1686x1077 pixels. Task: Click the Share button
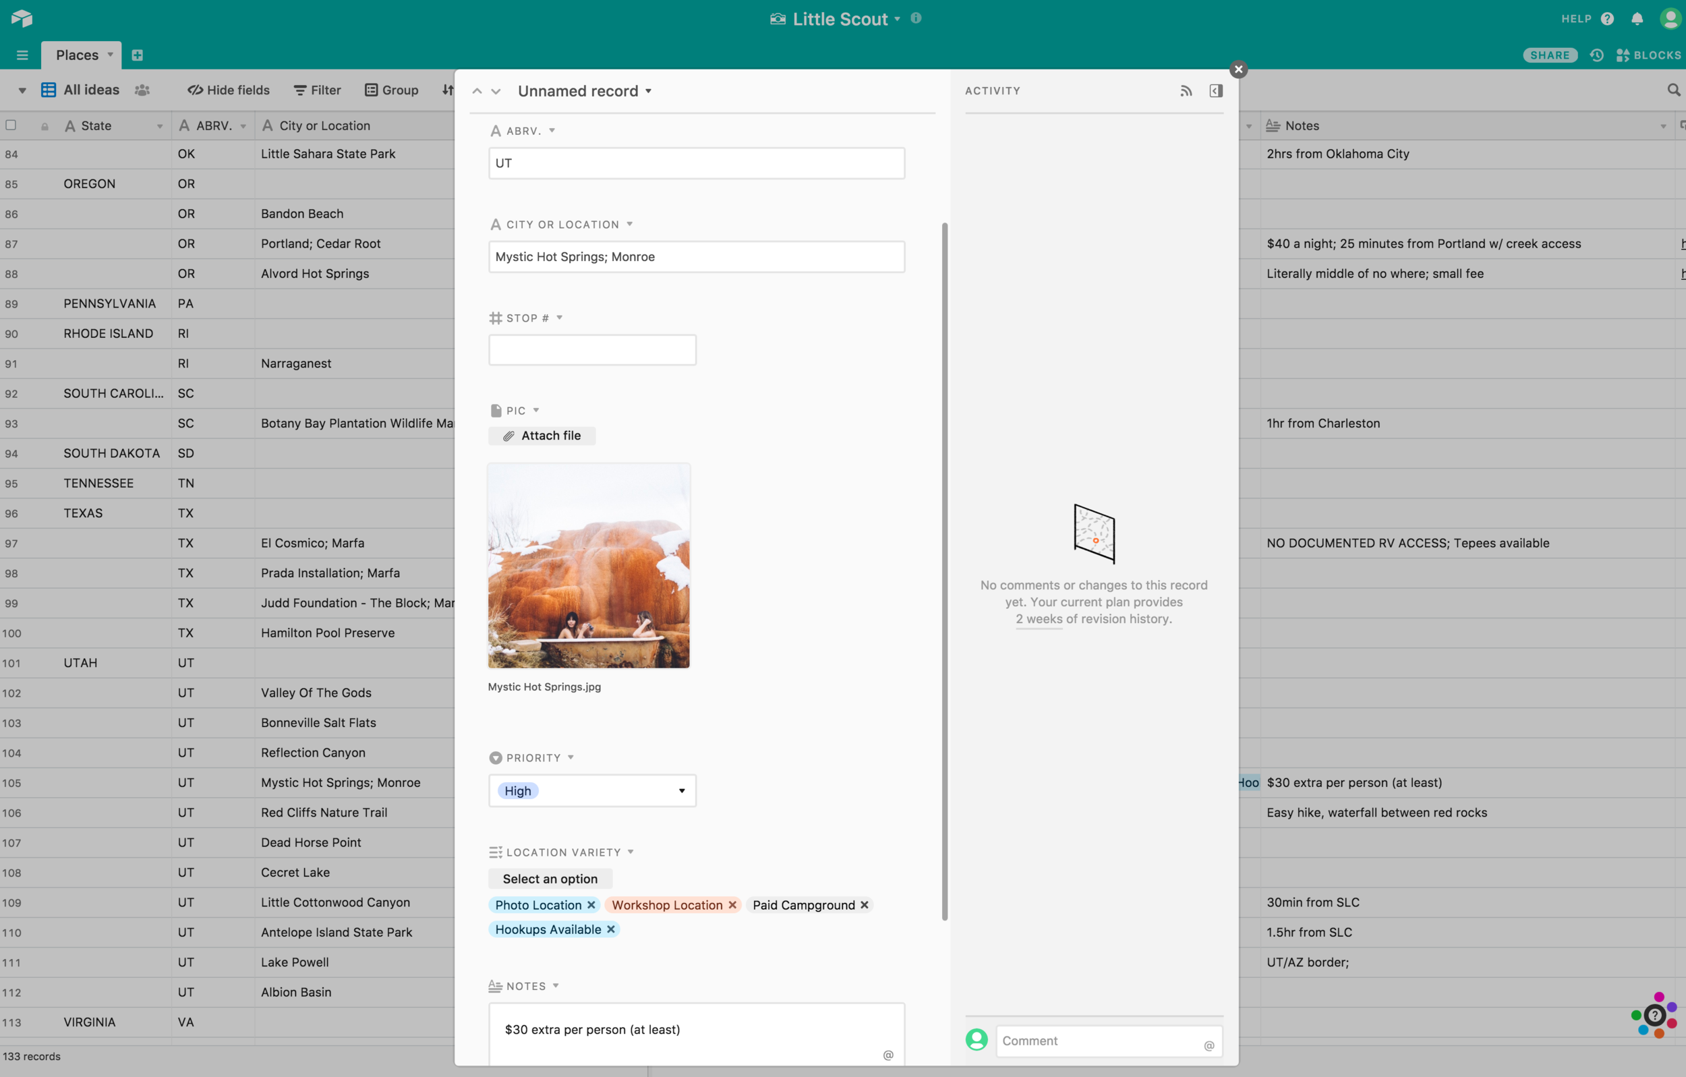(x=1549, y=55)
